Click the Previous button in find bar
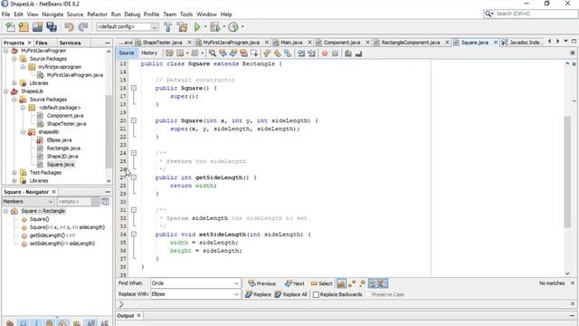This screenshot has height=326, width=579. point(262,283)
